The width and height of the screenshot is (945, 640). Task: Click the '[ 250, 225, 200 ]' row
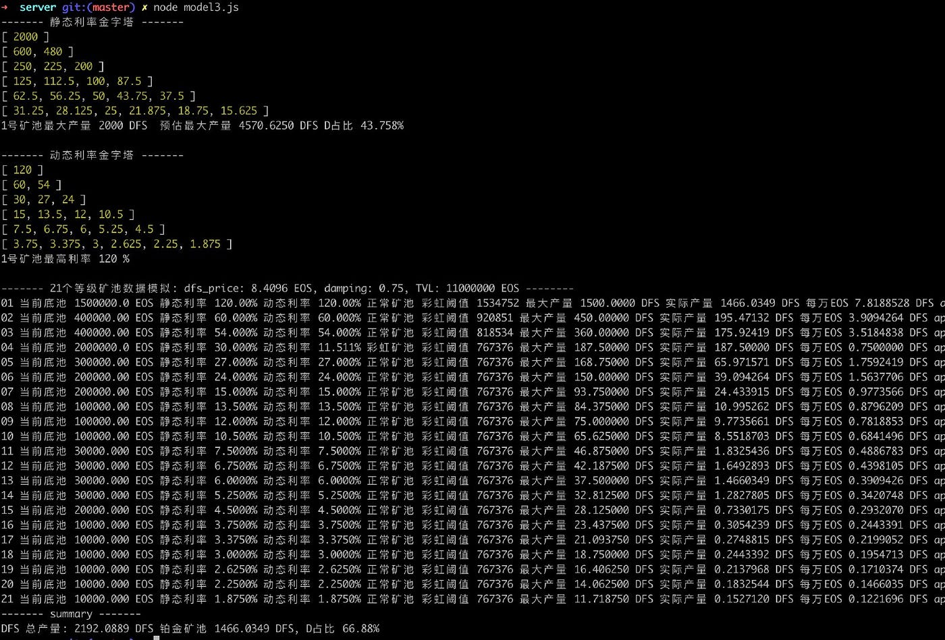point(53,67)
